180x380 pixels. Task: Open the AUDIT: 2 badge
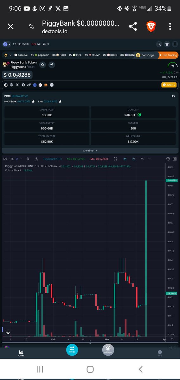pyautogui.click(x=169, y=85)
